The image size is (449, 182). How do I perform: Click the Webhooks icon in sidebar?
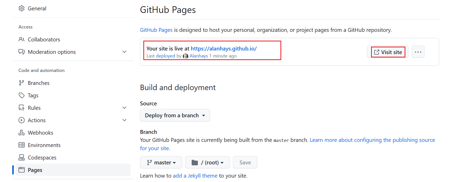22,133
